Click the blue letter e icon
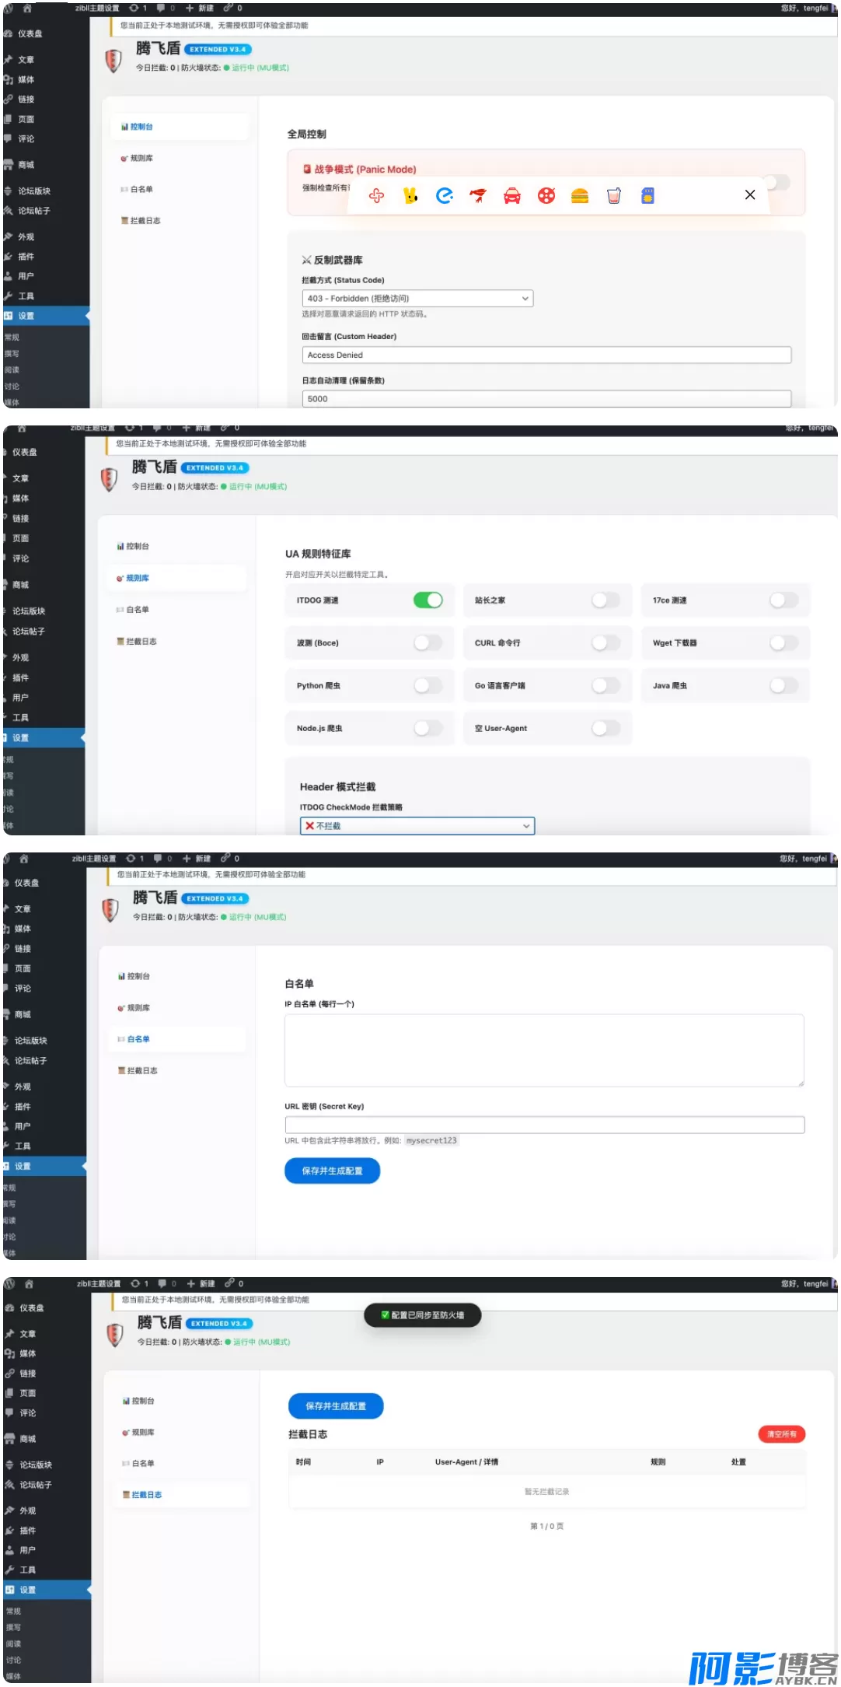 tap(445, 196)
